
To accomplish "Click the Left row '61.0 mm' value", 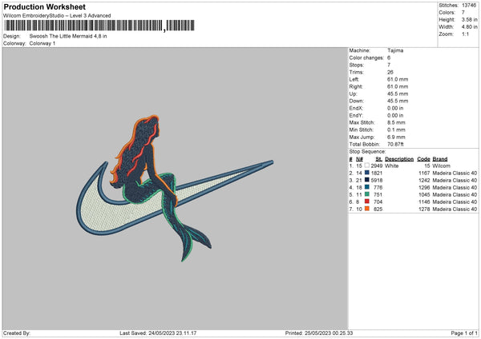I will coord(398,79).
